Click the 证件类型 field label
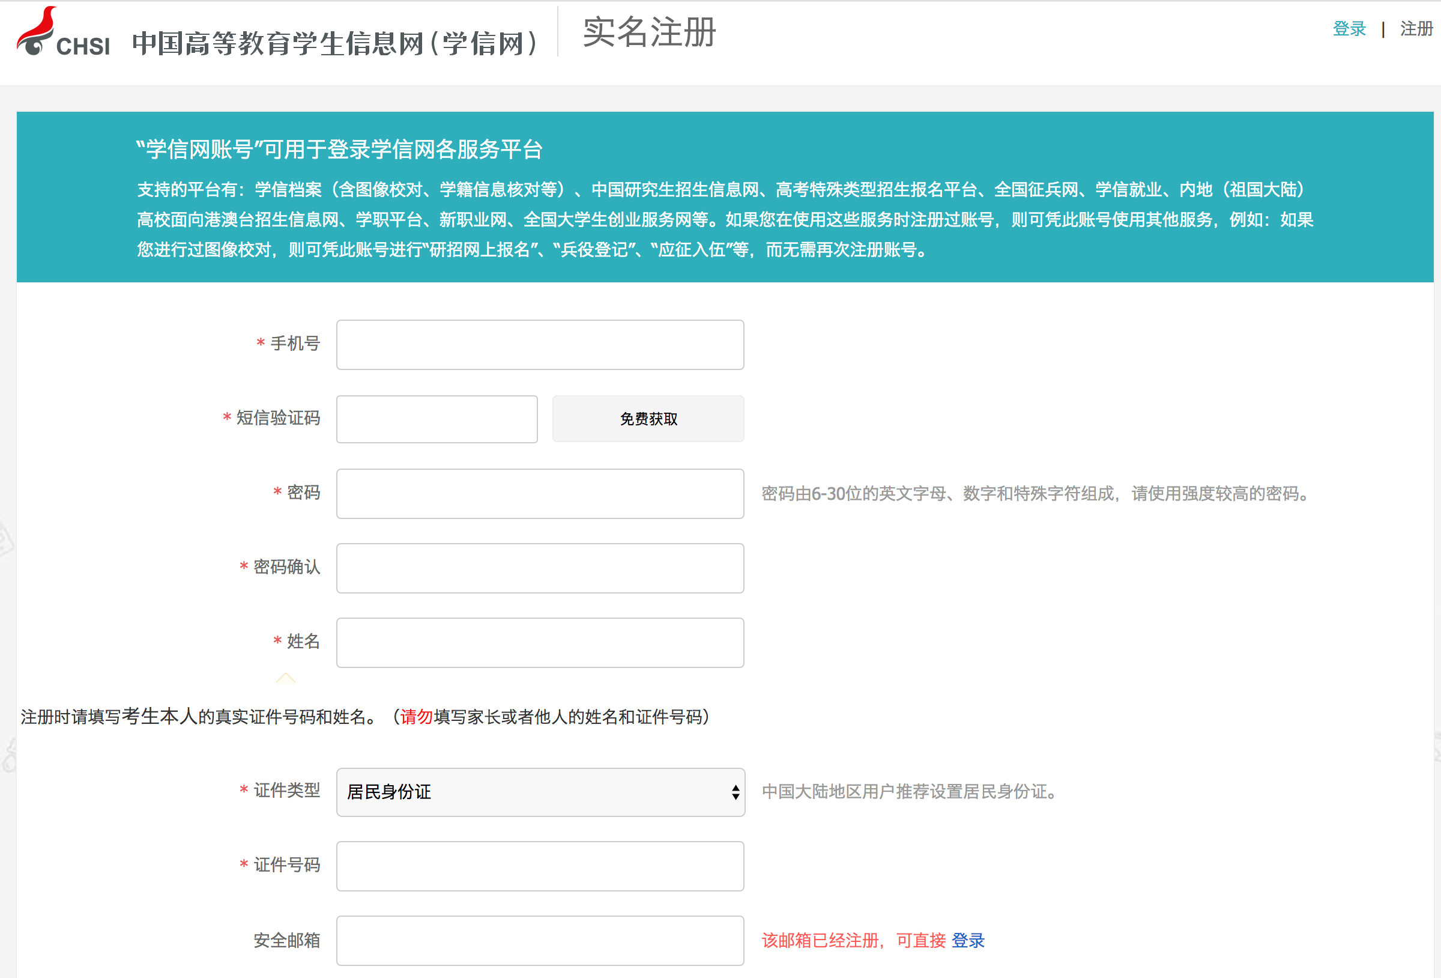 point(286,790)
